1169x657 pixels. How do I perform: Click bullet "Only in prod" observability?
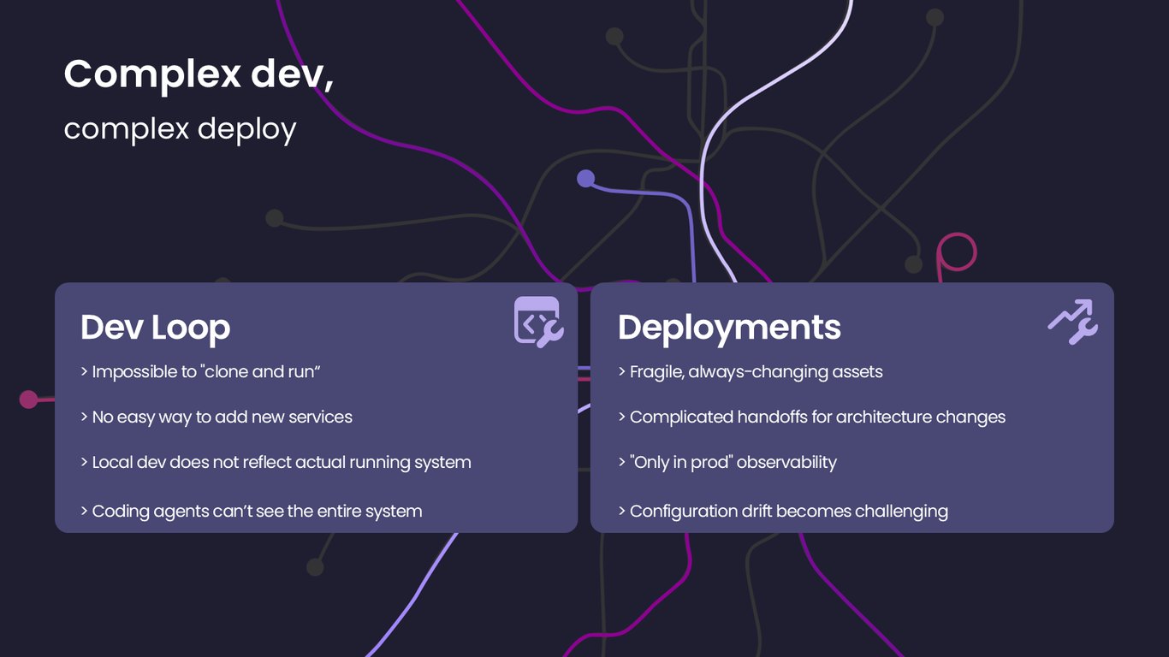tap(727, 463)
